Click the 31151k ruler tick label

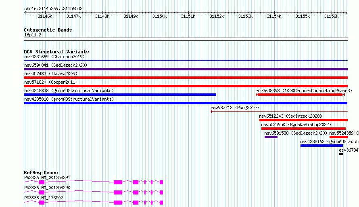point(188,16)
